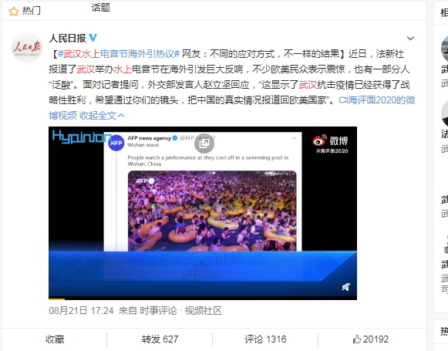Seek on the video progress bar

pyautogui.click(x=203, y=299)
